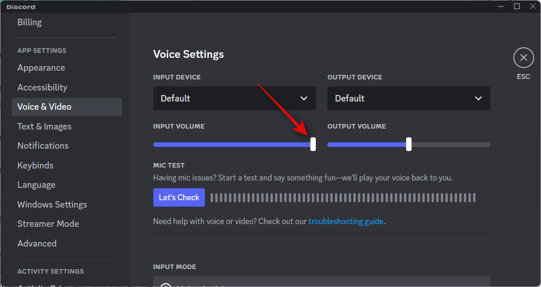This screenshot has width=541, height=287.
Task: Click the mic test level meter
Action: coord(343,198)
